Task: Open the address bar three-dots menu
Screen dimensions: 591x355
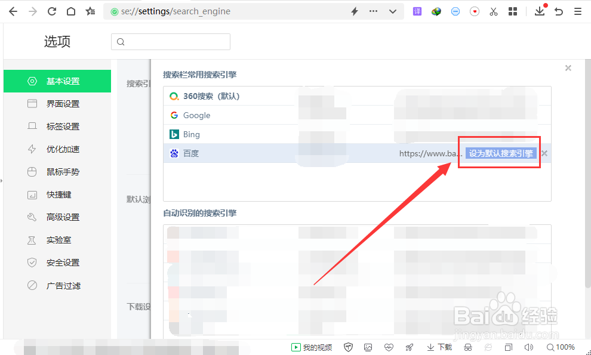Action: (373, 11)
